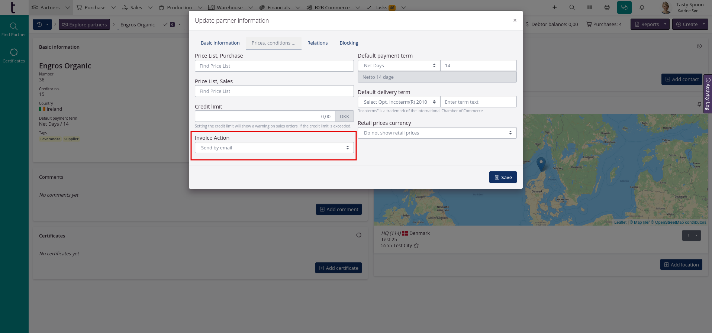This screenshot has height=333, width=712.
Task: Click the plus icon in top bar
Action: click(x=554, y=7)
